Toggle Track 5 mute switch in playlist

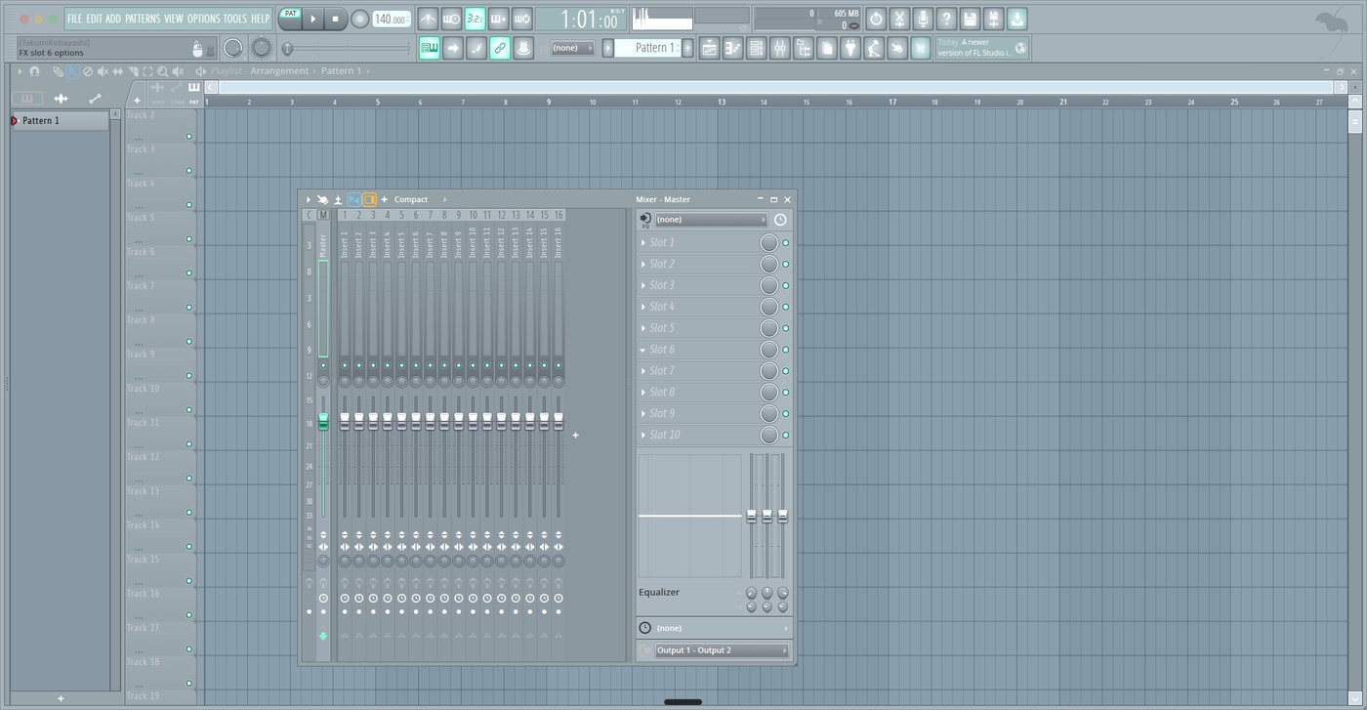point(189,239)
